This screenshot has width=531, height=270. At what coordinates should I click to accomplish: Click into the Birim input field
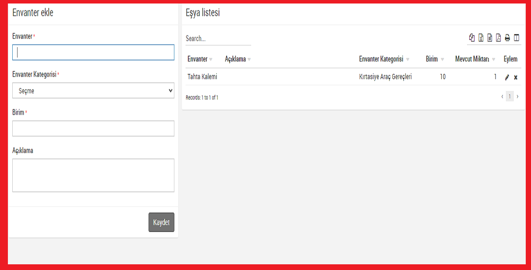(x=93, y=129)
